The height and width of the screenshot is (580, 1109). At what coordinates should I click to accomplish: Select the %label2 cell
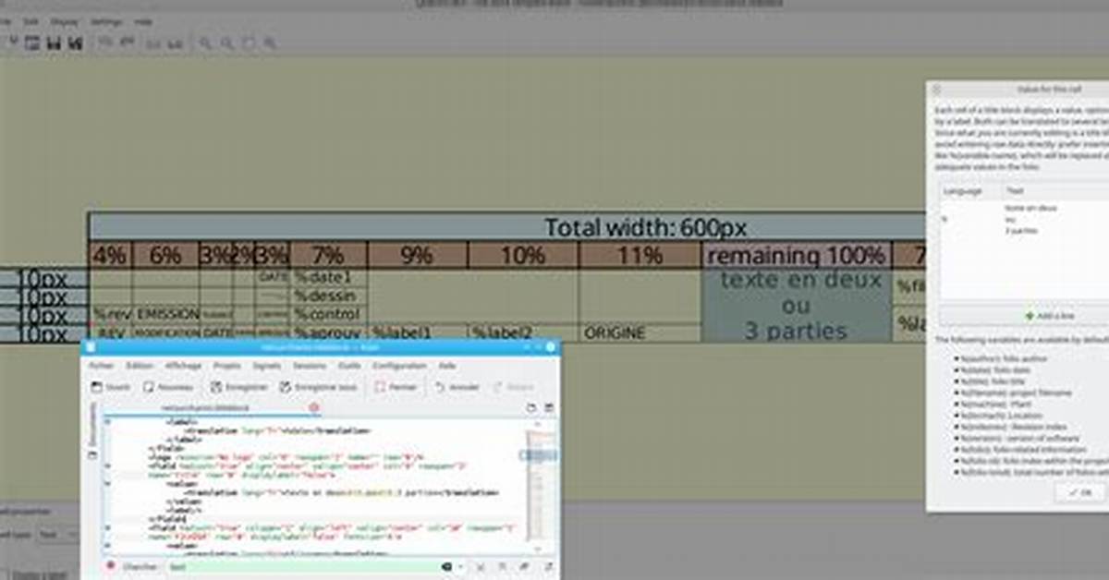[x=523, y=332]
